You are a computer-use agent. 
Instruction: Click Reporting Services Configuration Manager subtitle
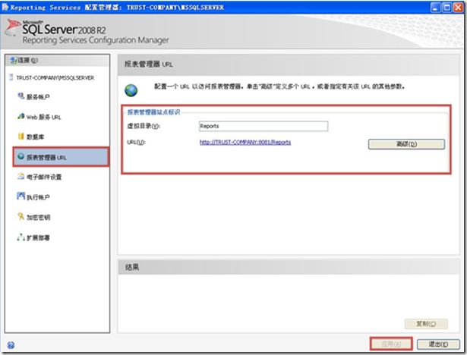[96, 40]
